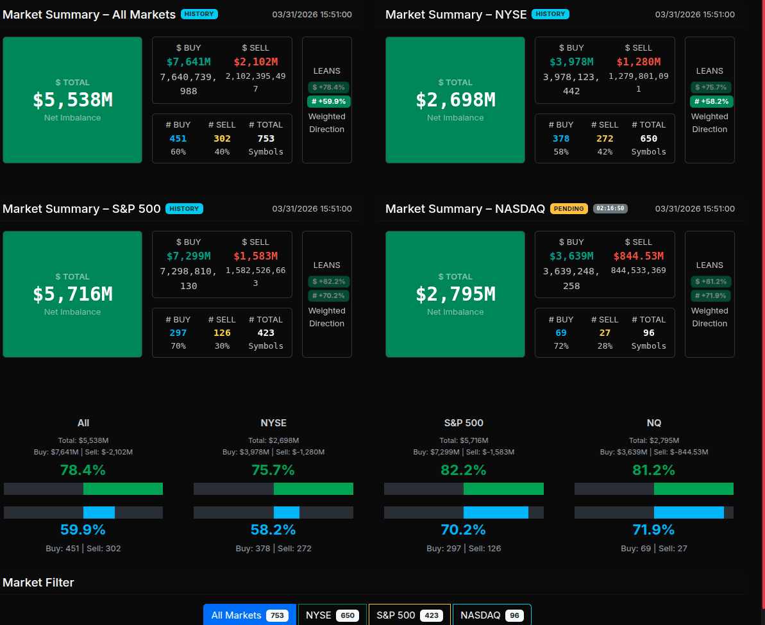
Task: Switch to the NYSE market filter
Action: tap(332, 615)
